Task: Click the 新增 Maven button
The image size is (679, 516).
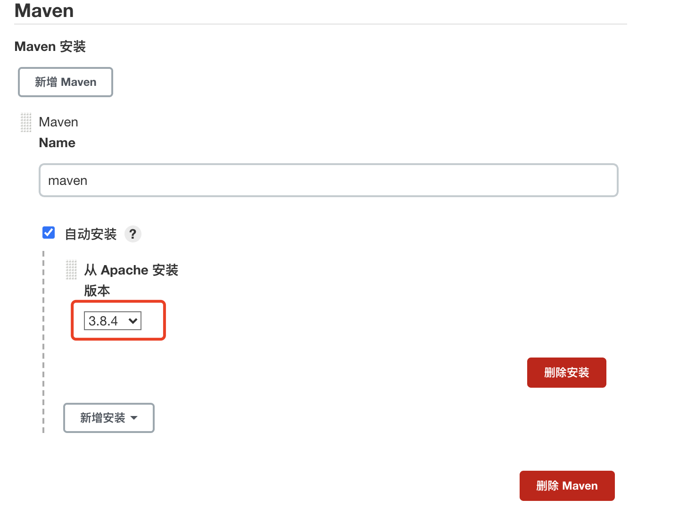Action: point(66,82)
